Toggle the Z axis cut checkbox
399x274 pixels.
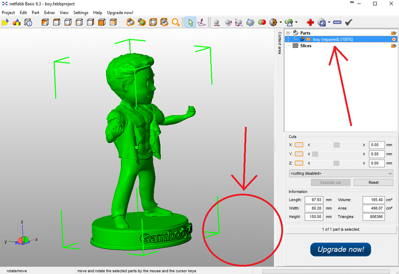pyautogui.click(x=298, y=163)
